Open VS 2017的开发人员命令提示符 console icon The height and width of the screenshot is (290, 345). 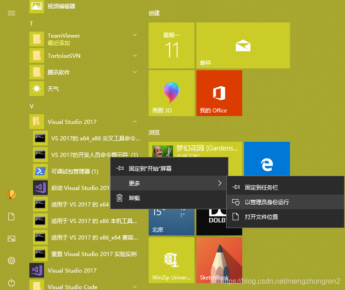point(40,155)
